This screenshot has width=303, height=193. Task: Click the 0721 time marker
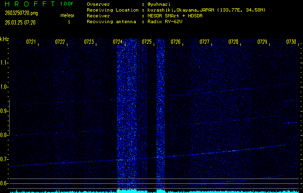click(x=31, y=42)
